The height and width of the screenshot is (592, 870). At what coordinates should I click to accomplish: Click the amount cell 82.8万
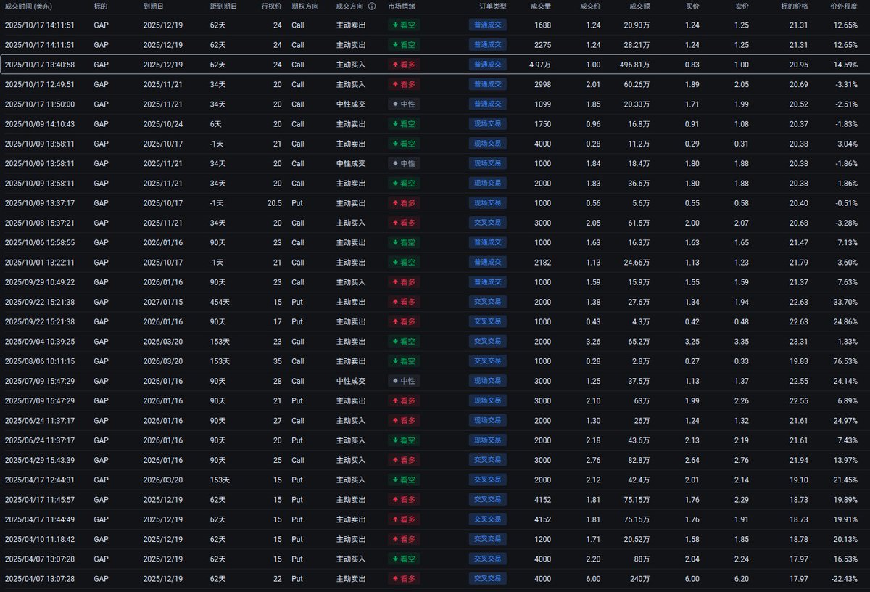639,460
